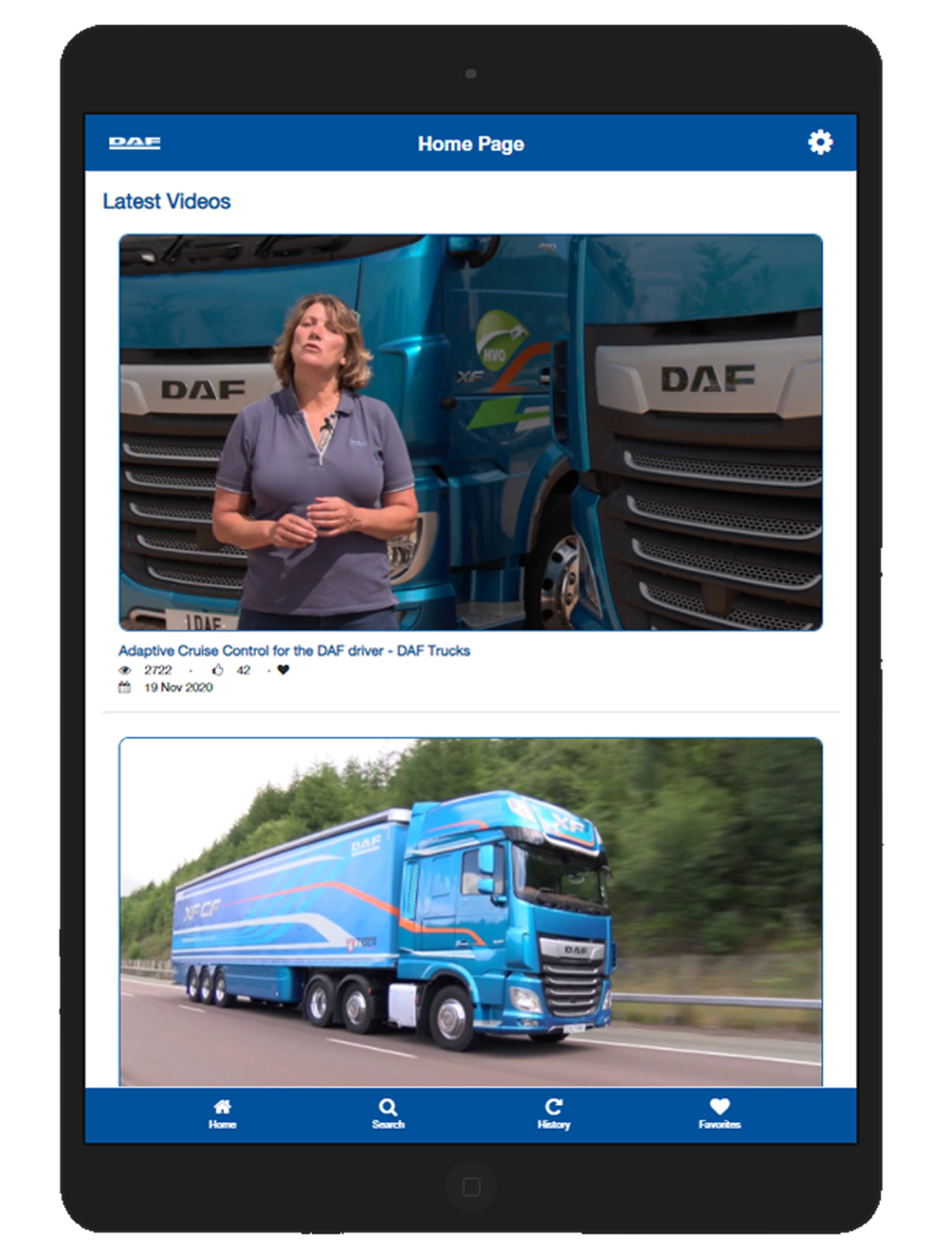Click the thumbs-up like icon

(x=218, y=670)
